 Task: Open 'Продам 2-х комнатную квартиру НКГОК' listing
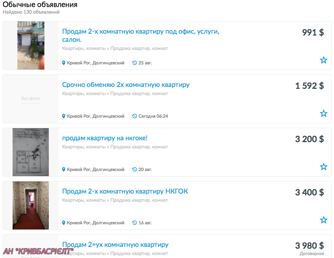pos(125,191)
